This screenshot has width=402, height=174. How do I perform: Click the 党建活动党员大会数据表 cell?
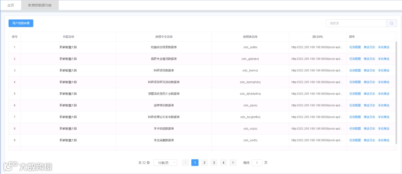(164, 94)
